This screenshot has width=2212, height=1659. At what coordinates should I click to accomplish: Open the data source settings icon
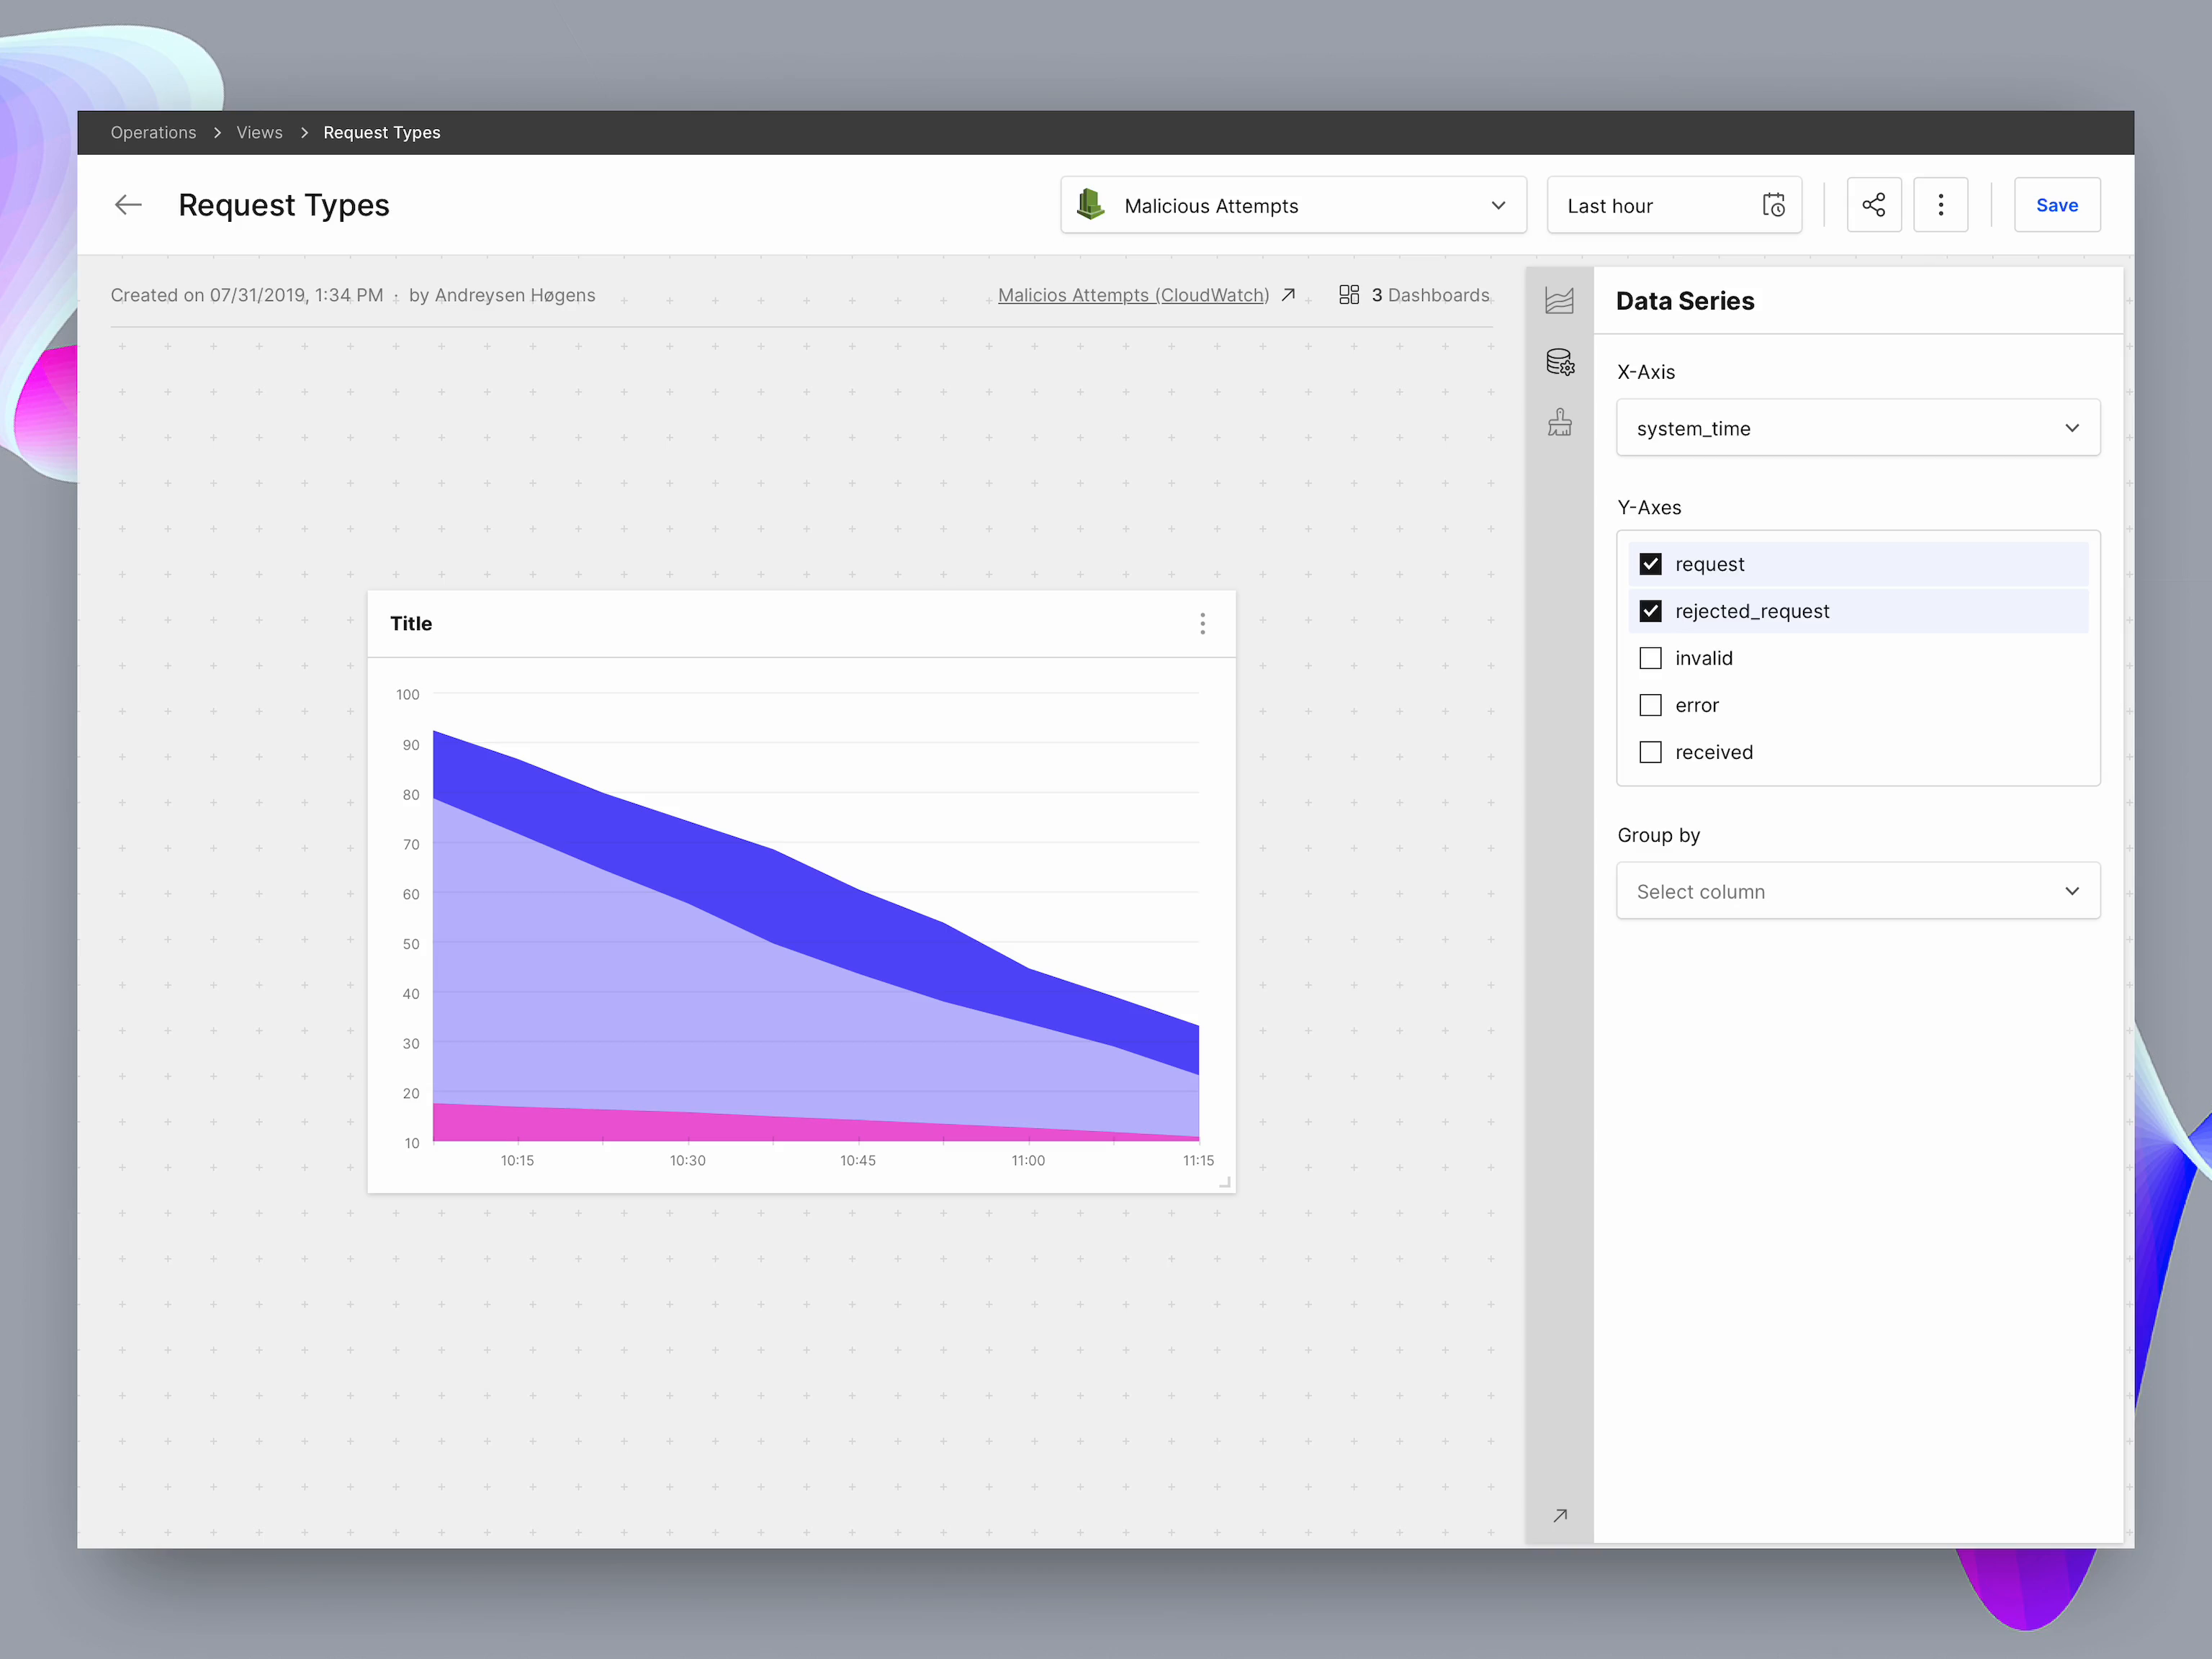point(1560,362)
